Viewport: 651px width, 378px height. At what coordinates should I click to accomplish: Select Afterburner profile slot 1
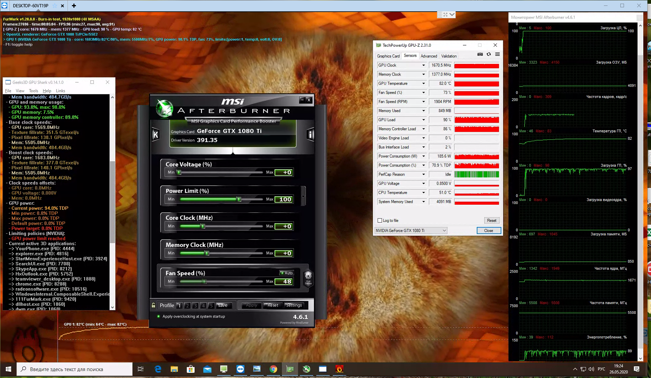click(x=179, y=306)
